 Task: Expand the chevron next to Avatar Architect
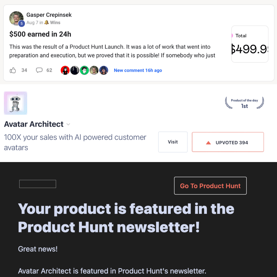coord(68,125)
